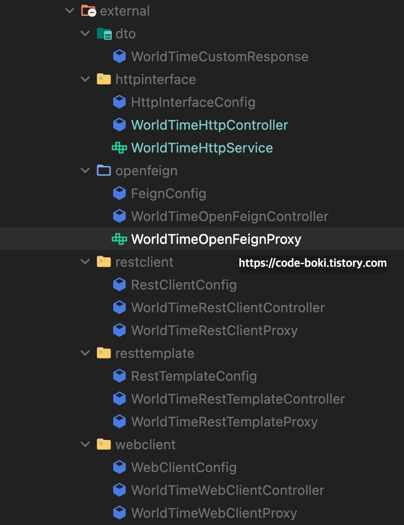This screenshot has height=525, width=404.
Task: Select the httpinterface folder name
Action: [156, 80]
